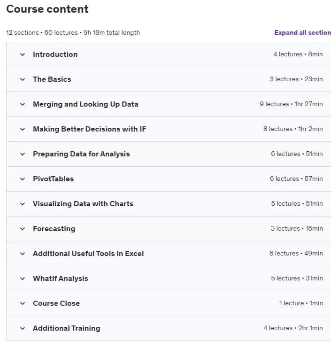The width and height of the screenshot is (331, 341).
Task: Click the Course Close chevron icon
Action: (x=23, y=303)
